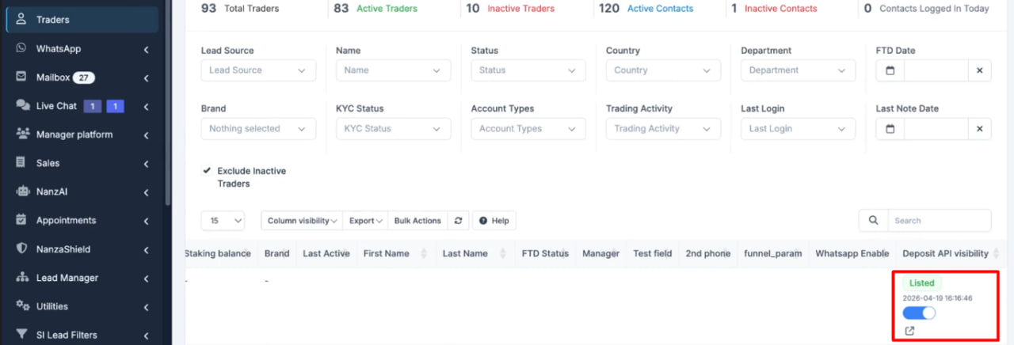Click the table Search input field
This screenshot has width=1014, height=345.
tap(939, 221)
